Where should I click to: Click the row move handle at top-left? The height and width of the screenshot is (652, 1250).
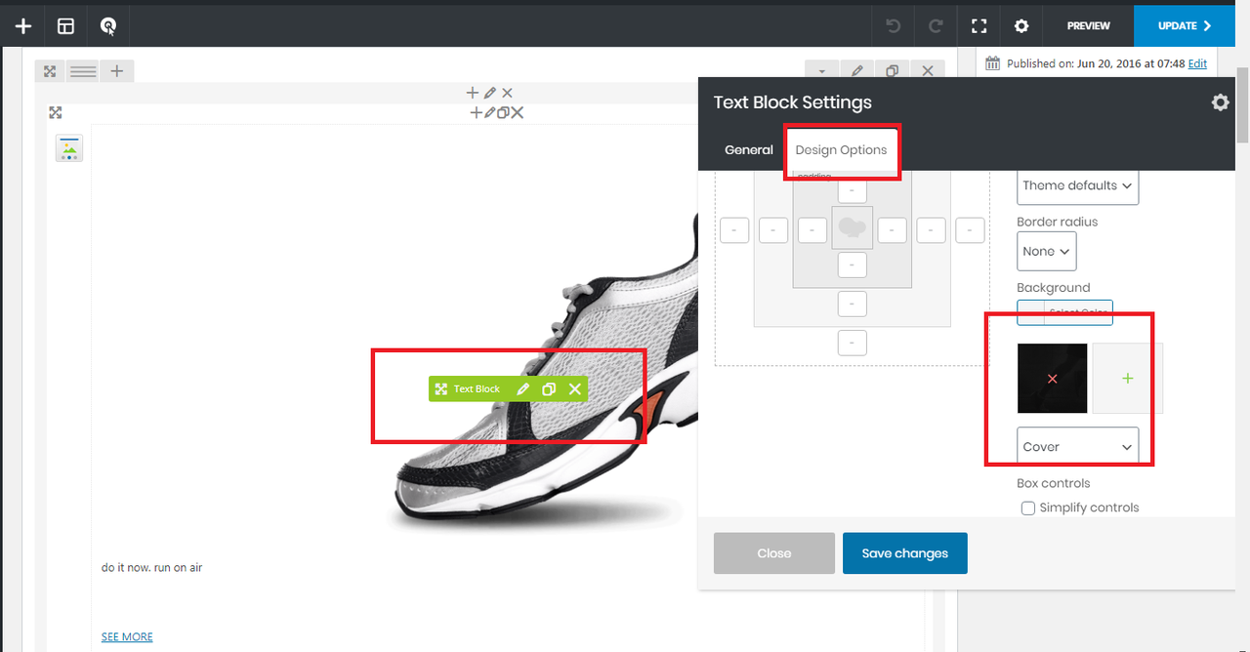point(50,71)
